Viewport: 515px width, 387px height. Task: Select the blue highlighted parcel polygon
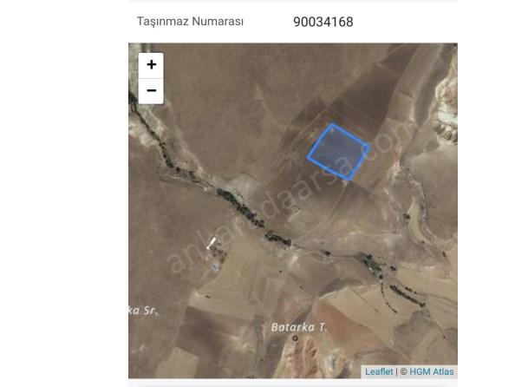pyautogui.click(x=339, y=152)
